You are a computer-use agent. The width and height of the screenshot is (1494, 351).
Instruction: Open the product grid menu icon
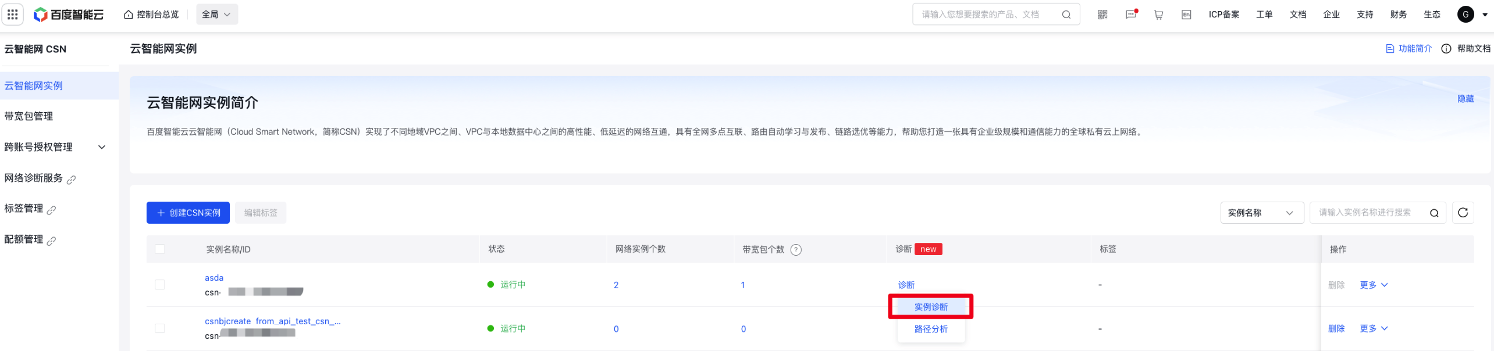pos(13,14)
